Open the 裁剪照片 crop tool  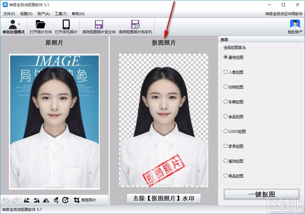click(84, 200)
